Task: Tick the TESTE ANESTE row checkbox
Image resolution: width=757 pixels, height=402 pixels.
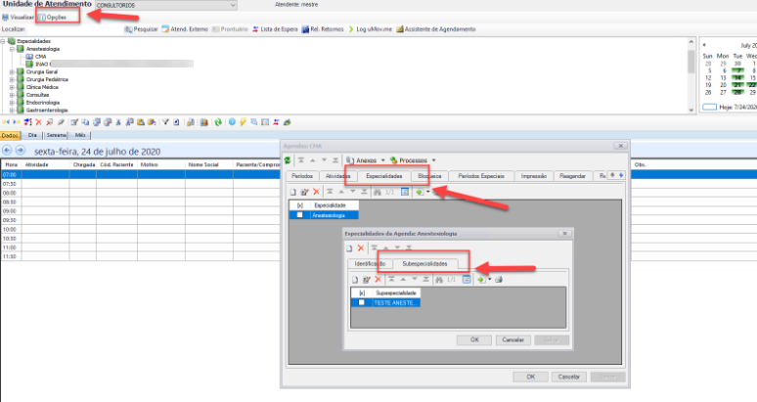Action: point(362,303)
